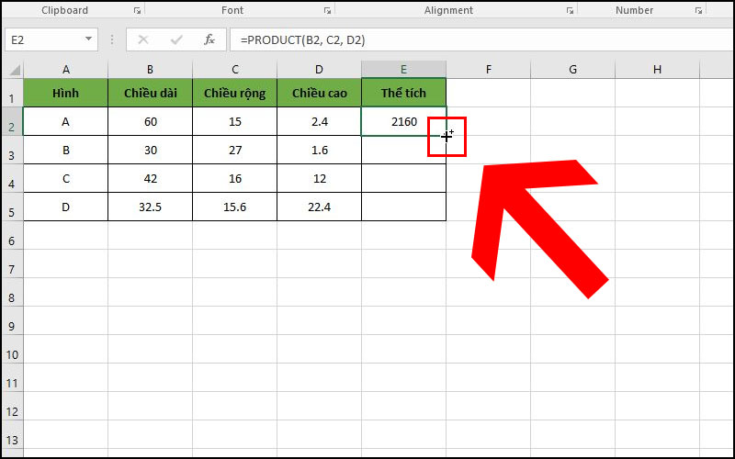The width and height of the screenshot is (735, 459).
Task: Open Clipboard group dialog launcher
Action: pyautogui.click(x=137, y=11)
